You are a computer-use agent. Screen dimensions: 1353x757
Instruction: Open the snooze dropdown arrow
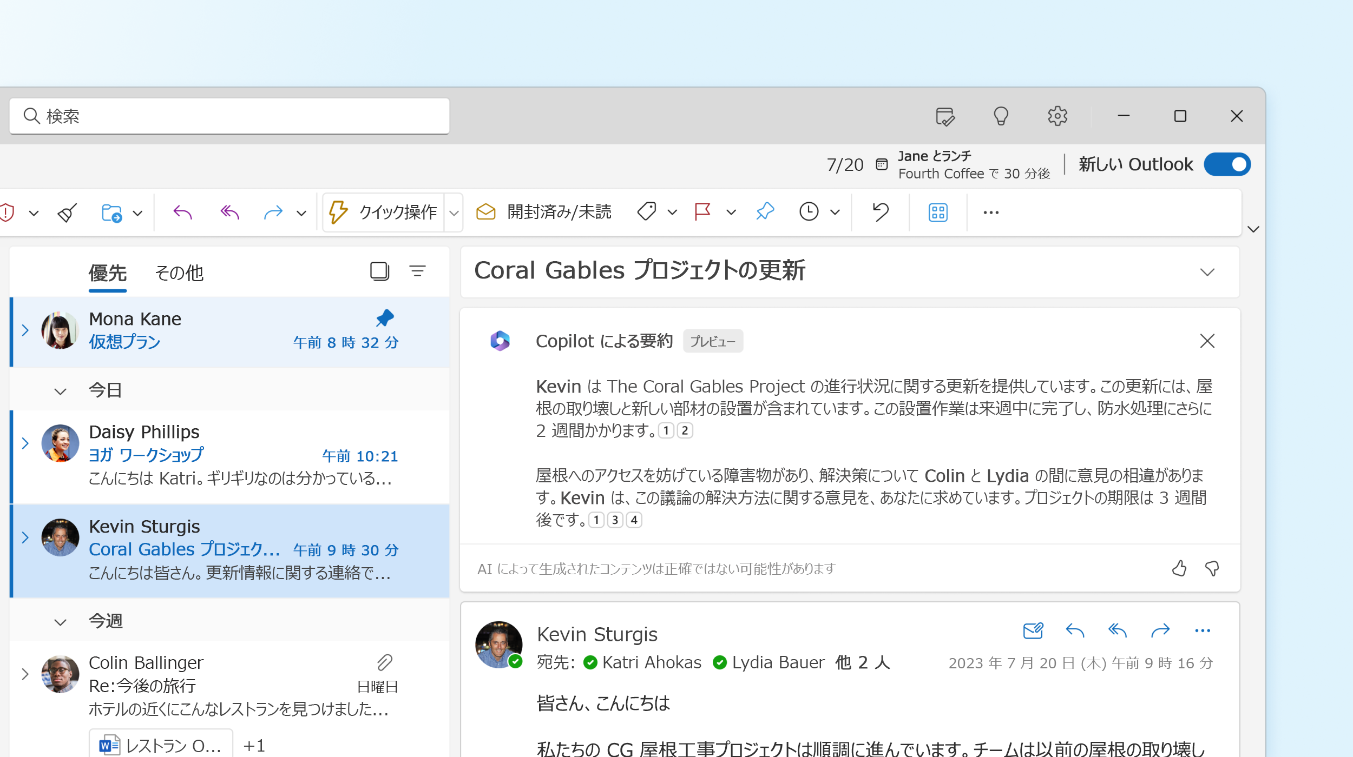pyautogui.click(x=835, y=213)
